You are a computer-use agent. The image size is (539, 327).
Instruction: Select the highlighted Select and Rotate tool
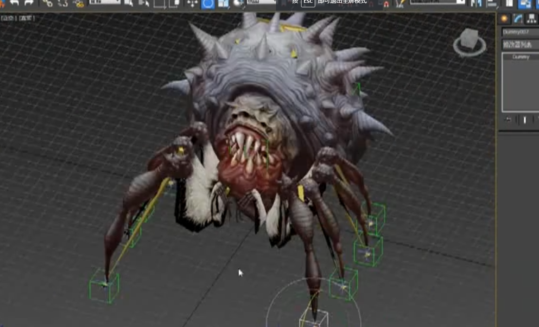(x=208, y=4)
